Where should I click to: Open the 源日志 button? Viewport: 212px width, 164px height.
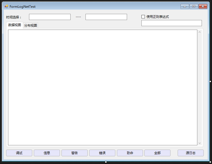[191, 153]
